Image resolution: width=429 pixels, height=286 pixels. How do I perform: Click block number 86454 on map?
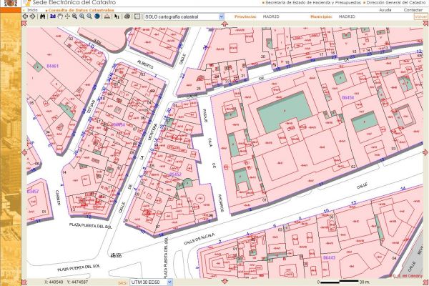coord(348,97)
